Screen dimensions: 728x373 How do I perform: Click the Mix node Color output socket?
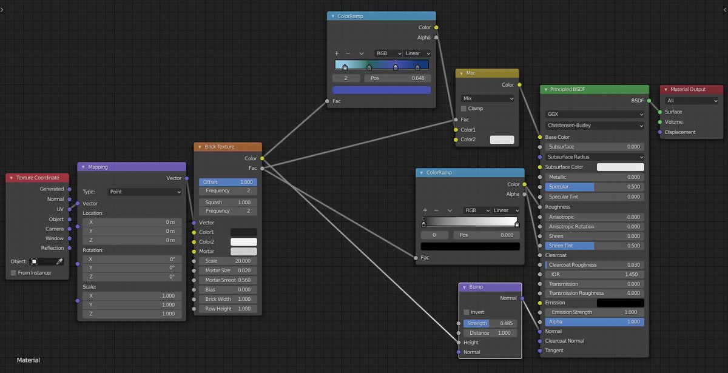[519, 85]
